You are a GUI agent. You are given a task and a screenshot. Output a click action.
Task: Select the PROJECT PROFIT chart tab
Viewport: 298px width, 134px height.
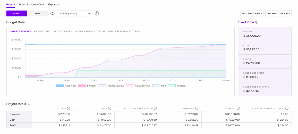[63, 32]
